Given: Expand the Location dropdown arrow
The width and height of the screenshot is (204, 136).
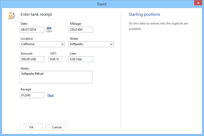Looking at the screenshot, I should click(x=62, y=44).
